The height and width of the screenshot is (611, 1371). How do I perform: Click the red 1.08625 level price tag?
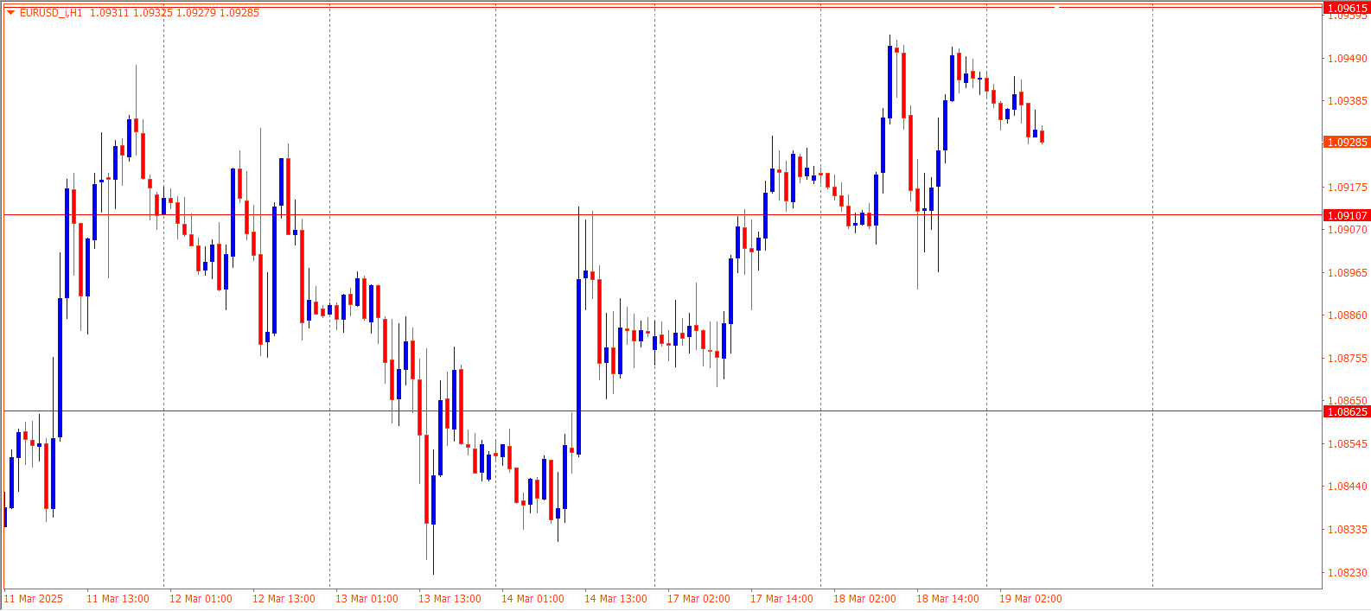(x=1347, y=411)
